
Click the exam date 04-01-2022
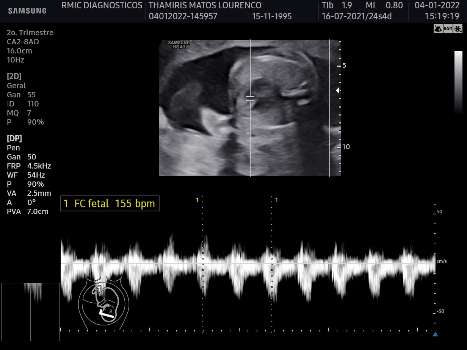[437, 5]
